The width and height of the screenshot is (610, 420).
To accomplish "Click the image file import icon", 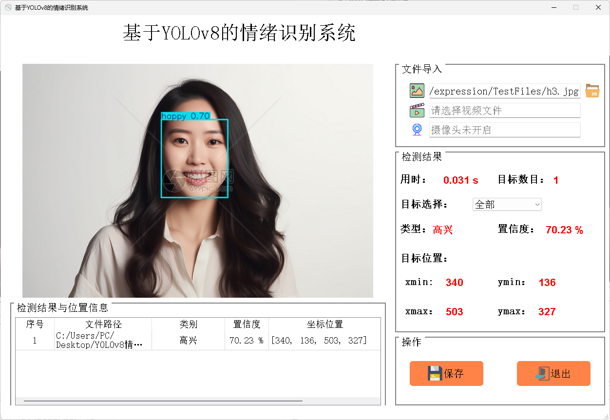I will (x=417, y=91).
